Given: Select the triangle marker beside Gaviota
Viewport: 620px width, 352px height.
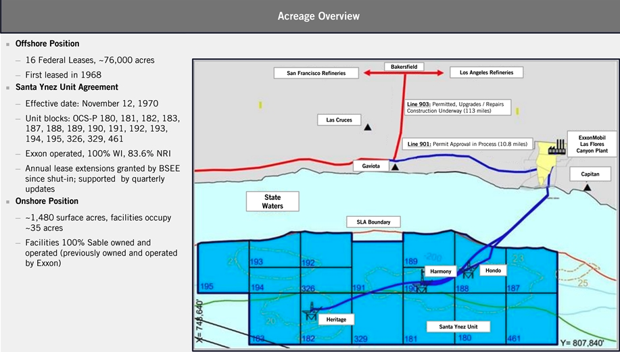Looking at the screenshot, I should pos(395,166).
